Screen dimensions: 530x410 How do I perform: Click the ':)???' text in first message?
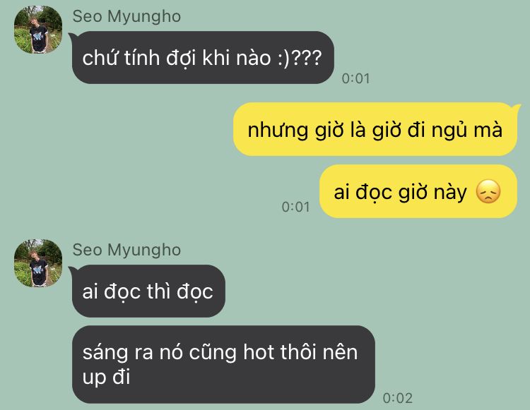(300, 58)
